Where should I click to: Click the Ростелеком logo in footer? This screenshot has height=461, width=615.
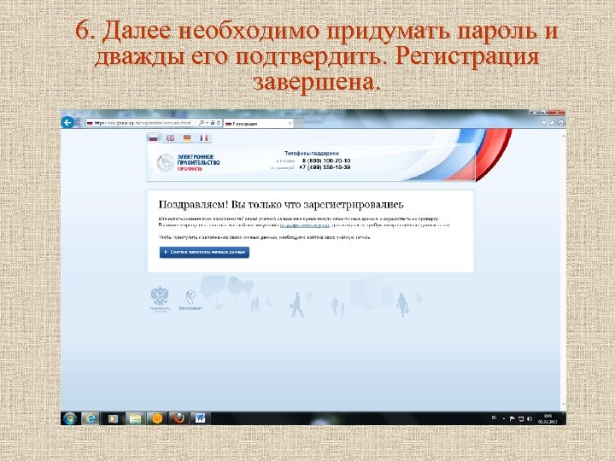[190, 301]
